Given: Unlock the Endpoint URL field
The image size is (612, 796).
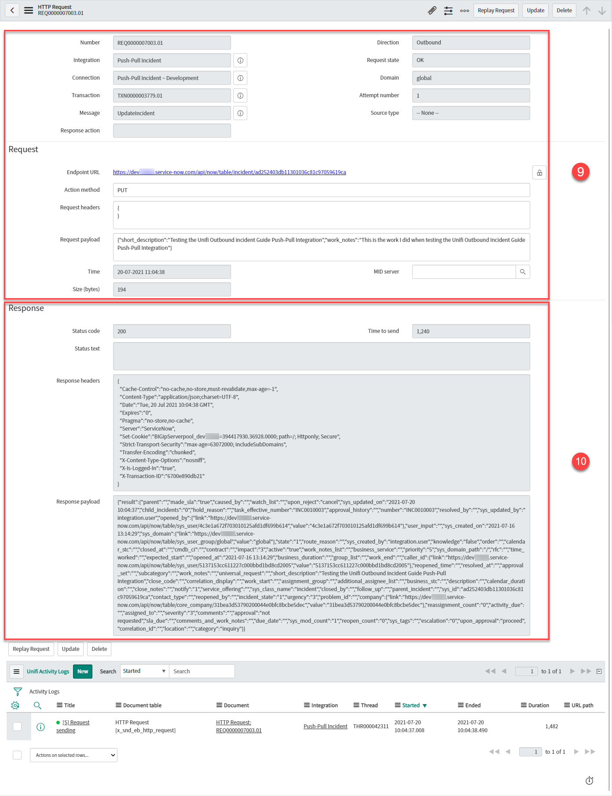Looking at the screenshot, I should (539, 172).
